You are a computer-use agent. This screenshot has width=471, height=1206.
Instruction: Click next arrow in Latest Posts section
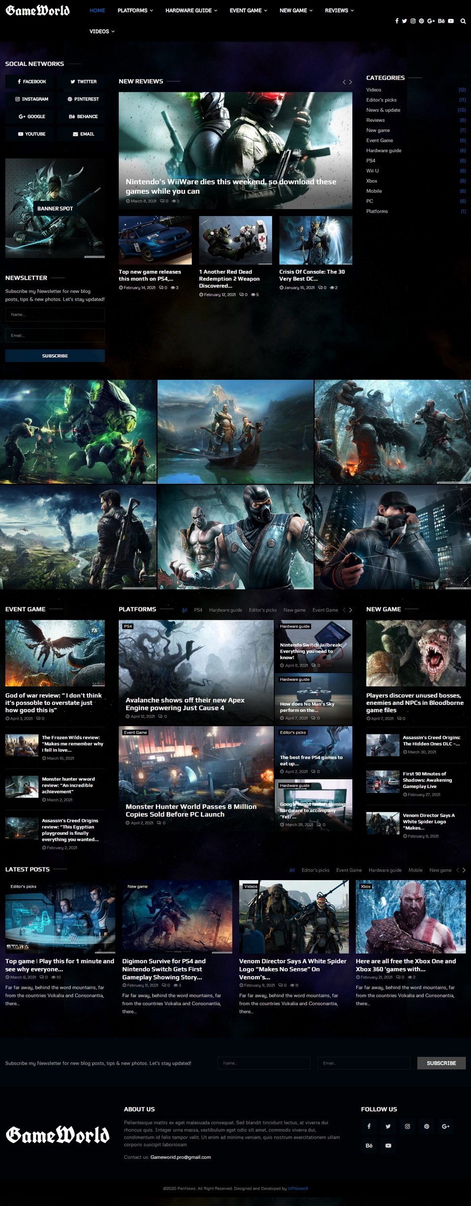pos(464,870)
